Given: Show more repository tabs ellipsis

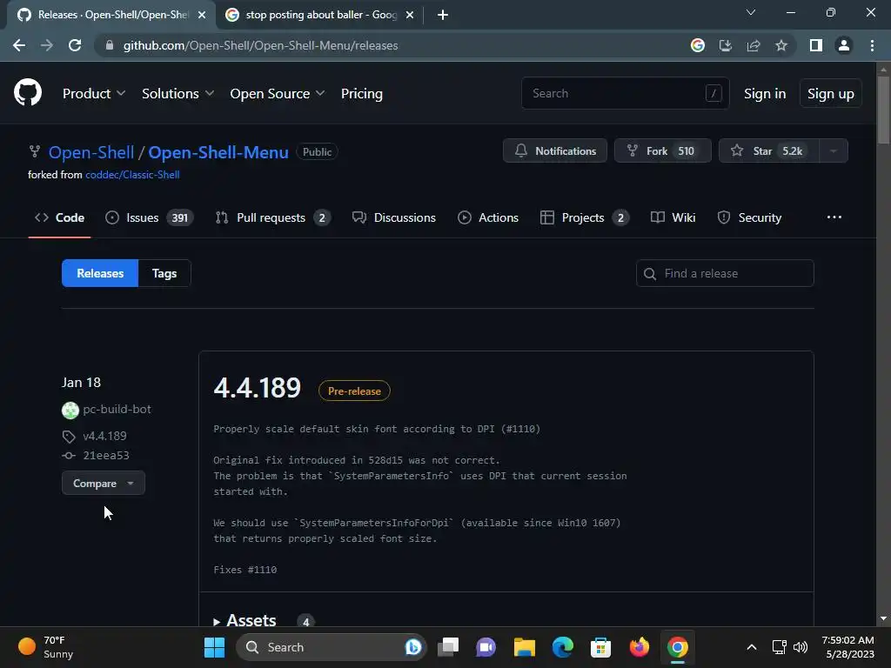Looking at the screenshot, I should pyautogui.click(x=834, y=217).
